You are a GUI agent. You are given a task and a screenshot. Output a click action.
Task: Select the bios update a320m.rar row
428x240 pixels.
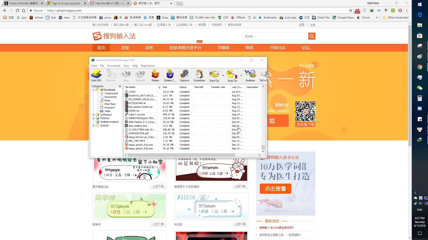click(x=192, y=107)
